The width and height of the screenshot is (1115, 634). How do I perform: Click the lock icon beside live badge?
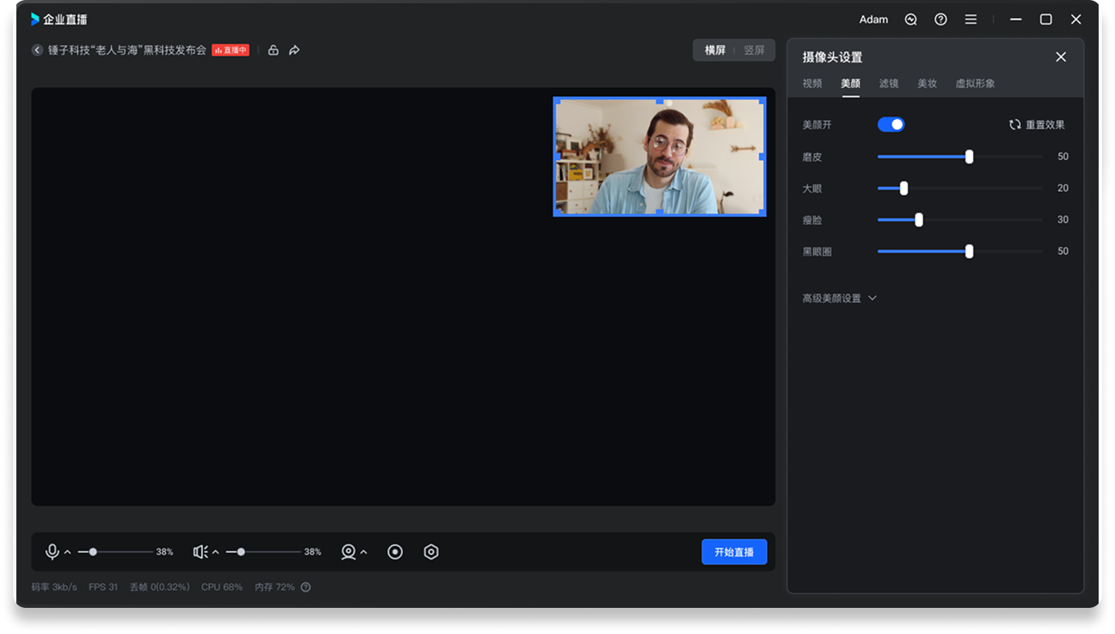pyautogui.click(x=273, y=51)
